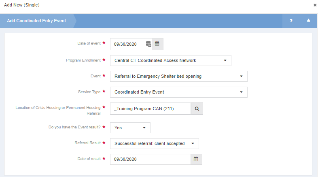
Task: Click the Location of Crisis Housing text field
Action: click(150, 109)
